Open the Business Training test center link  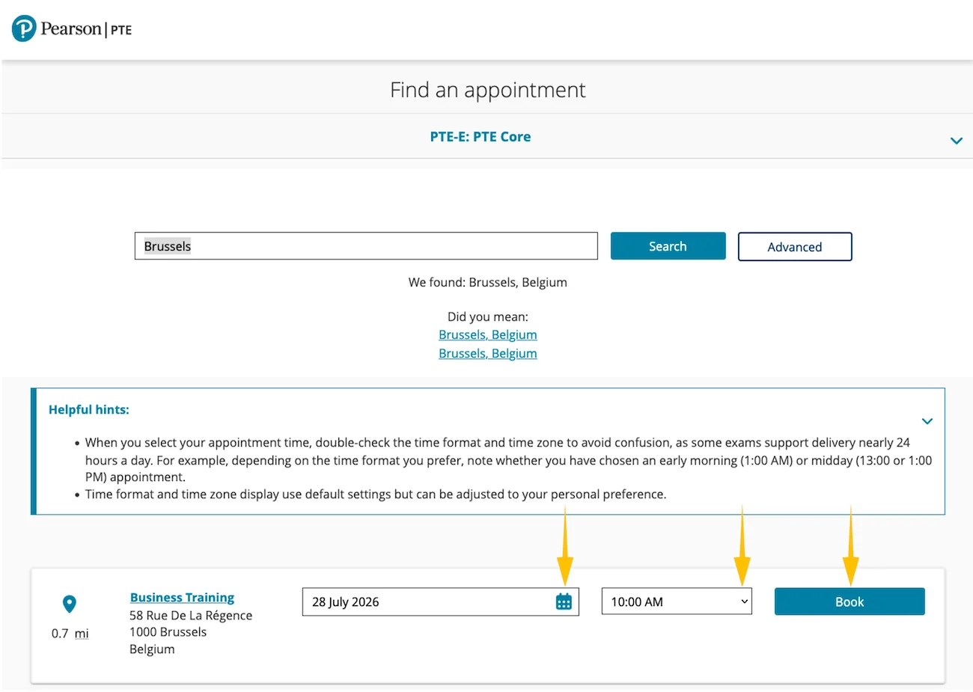182,597
